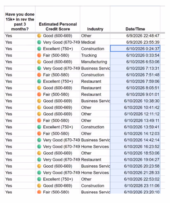
Task: Select the cell 6/10/2026 22:53:02
Action: click(x=135, y=179)
